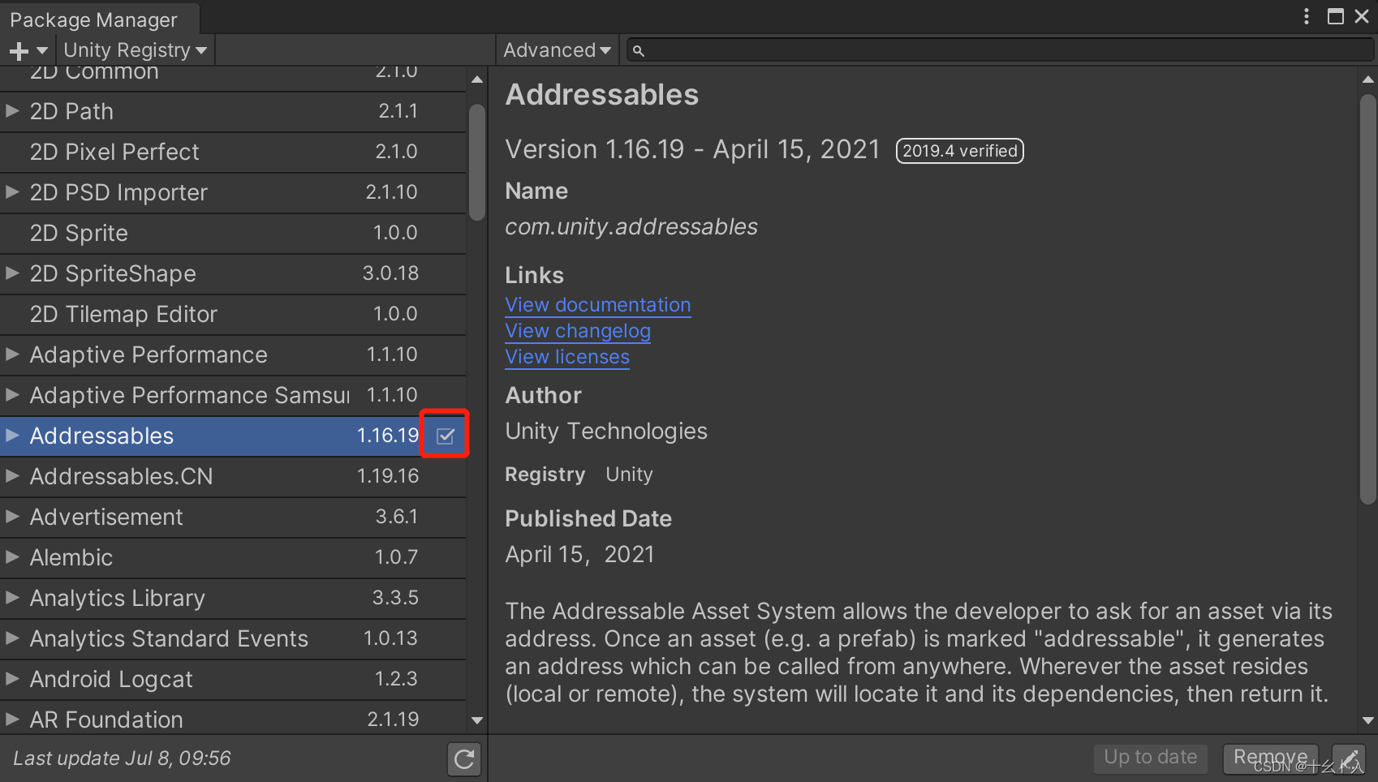Select 2D Path in the package list
The height and width of the screenshot is (782, 1378).
pyautogui.click(x=233, y=111)
